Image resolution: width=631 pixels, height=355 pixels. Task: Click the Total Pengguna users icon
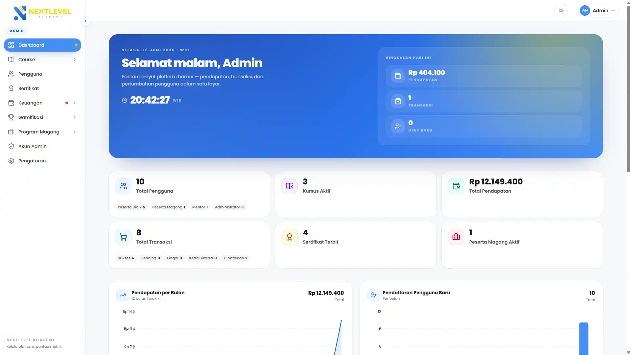pos(123,186)
